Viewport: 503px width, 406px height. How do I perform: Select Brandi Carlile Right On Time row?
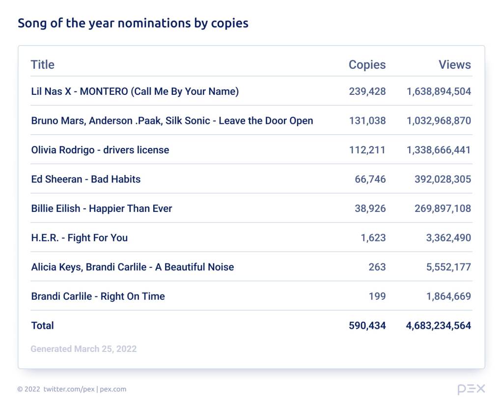pyautogui.click(x=98, y=296)
